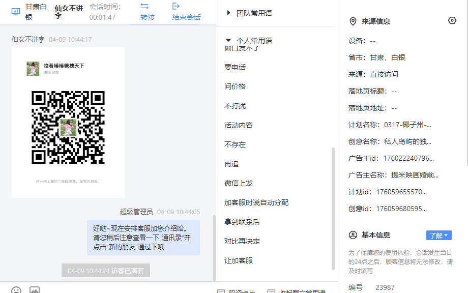The image size is (468, 293).
Task: Click the visitor name 仙女不讲李 in header
Action: click(x=68, y=12)
